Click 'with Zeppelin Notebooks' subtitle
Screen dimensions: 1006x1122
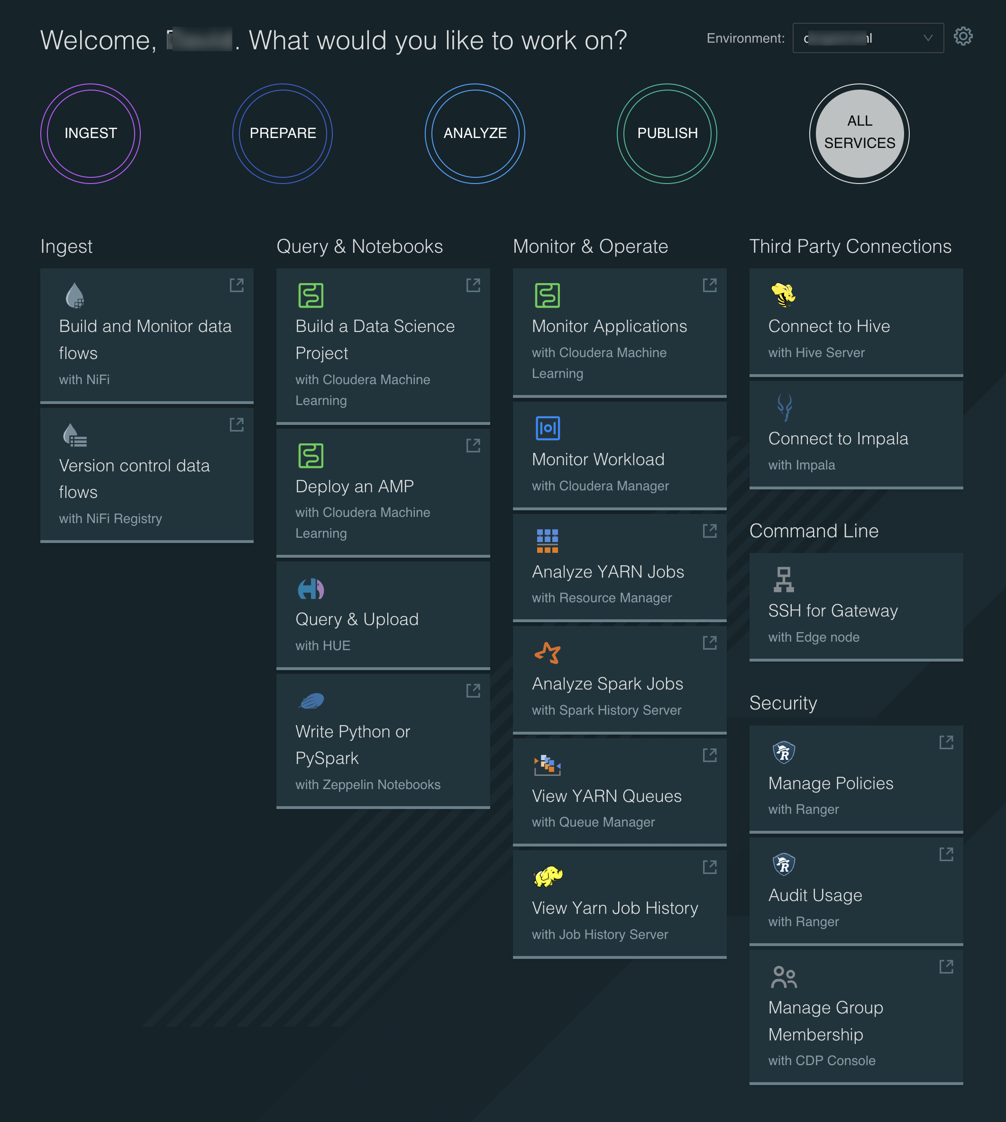coord(368,785)
